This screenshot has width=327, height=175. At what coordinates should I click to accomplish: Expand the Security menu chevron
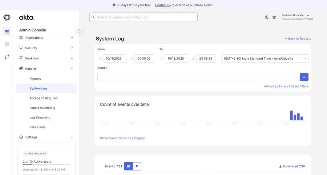coord(72,48)
